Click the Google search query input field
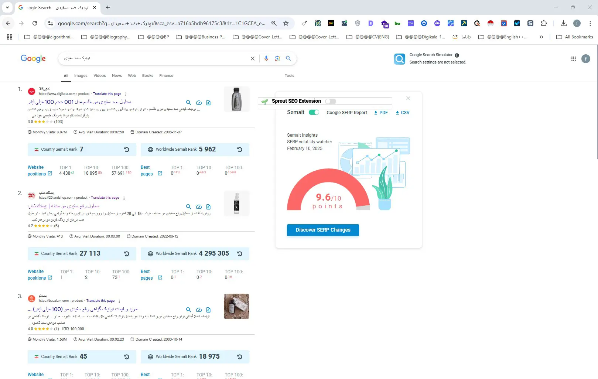598x379 pixels. point(155,58)
